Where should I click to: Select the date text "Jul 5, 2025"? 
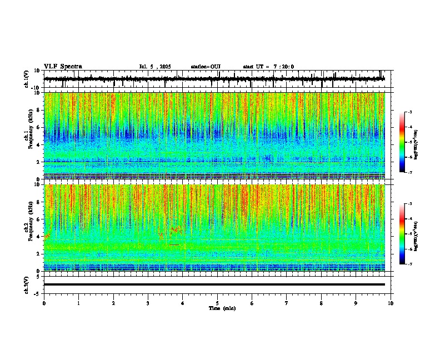pyautogui.click(x=155, y=67)
